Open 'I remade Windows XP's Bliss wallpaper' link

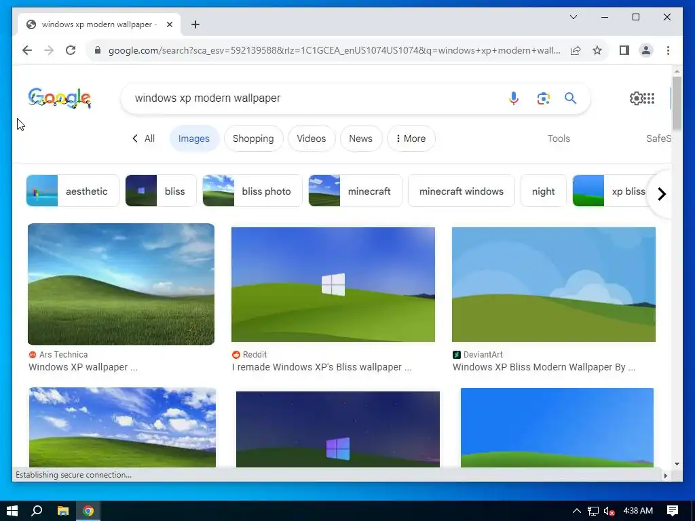pos(322,367)
